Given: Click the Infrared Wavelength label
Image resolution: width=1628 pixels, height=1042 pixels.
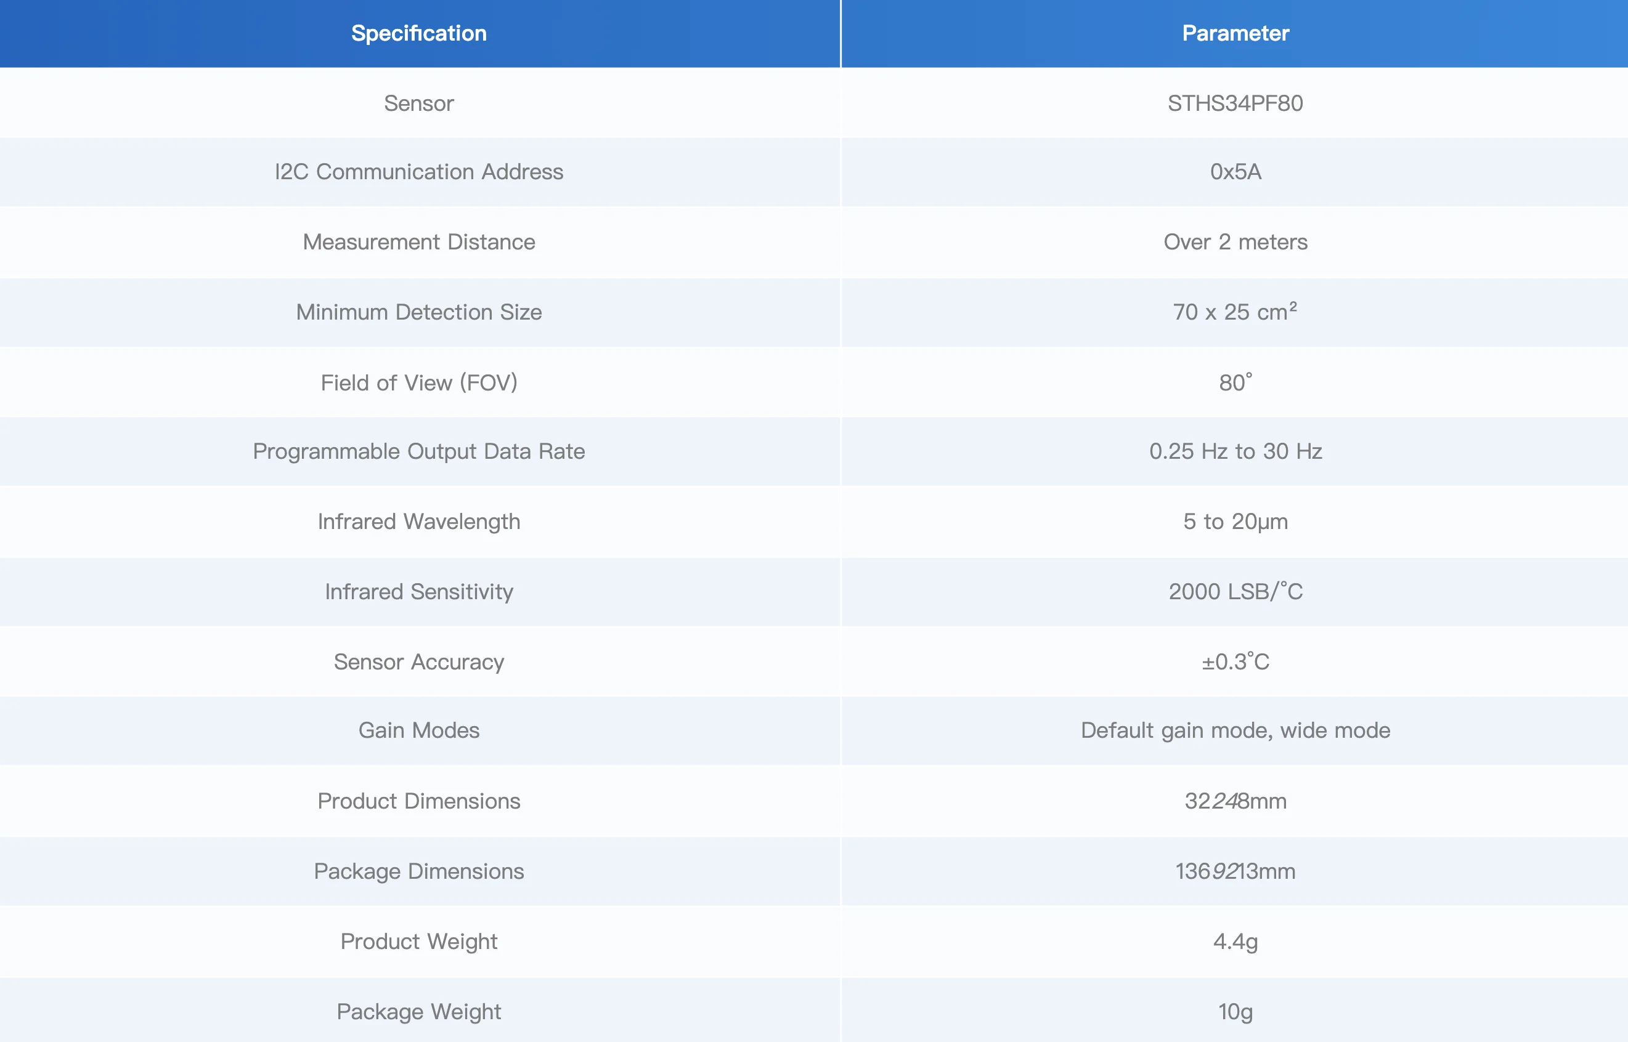Looking at the screenshot, I should (419, 522).
